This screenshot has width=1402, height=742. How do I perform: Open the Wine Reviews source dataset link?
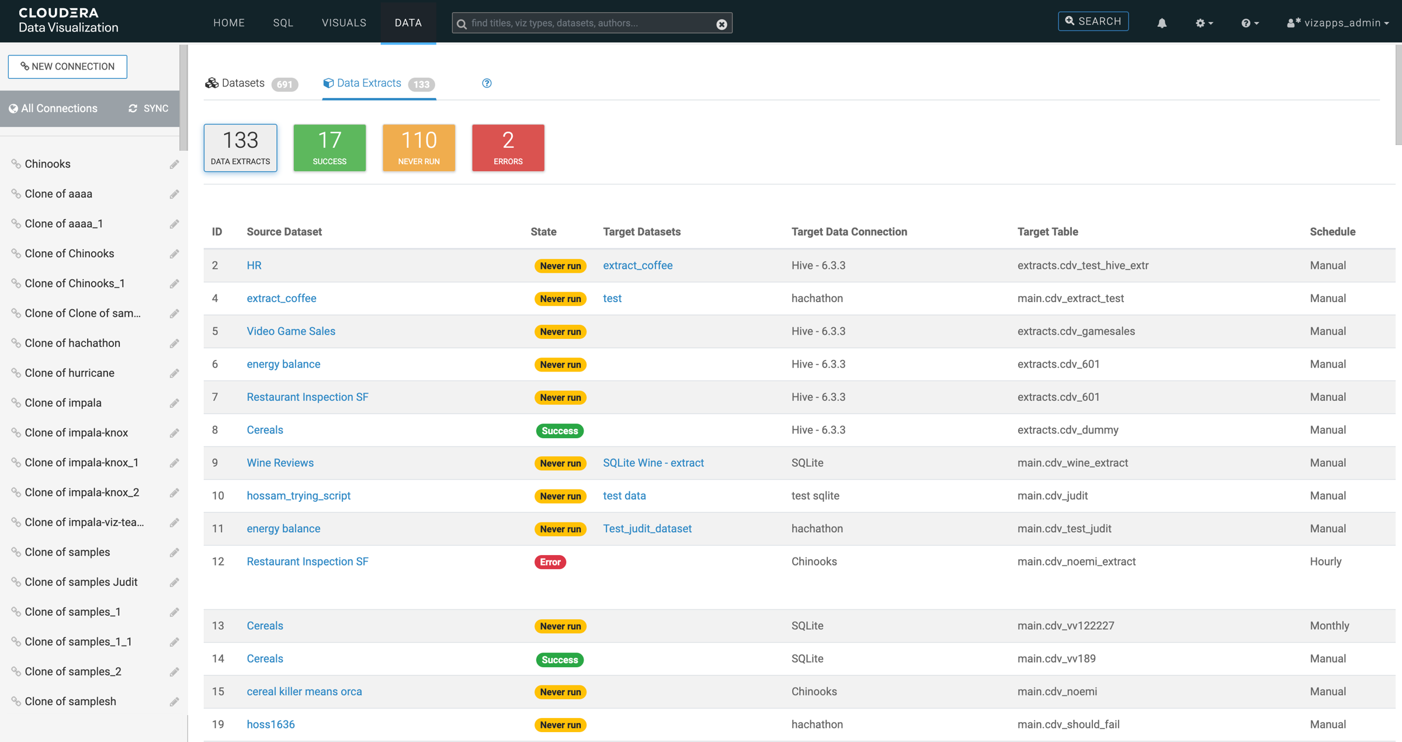point(280,463)
